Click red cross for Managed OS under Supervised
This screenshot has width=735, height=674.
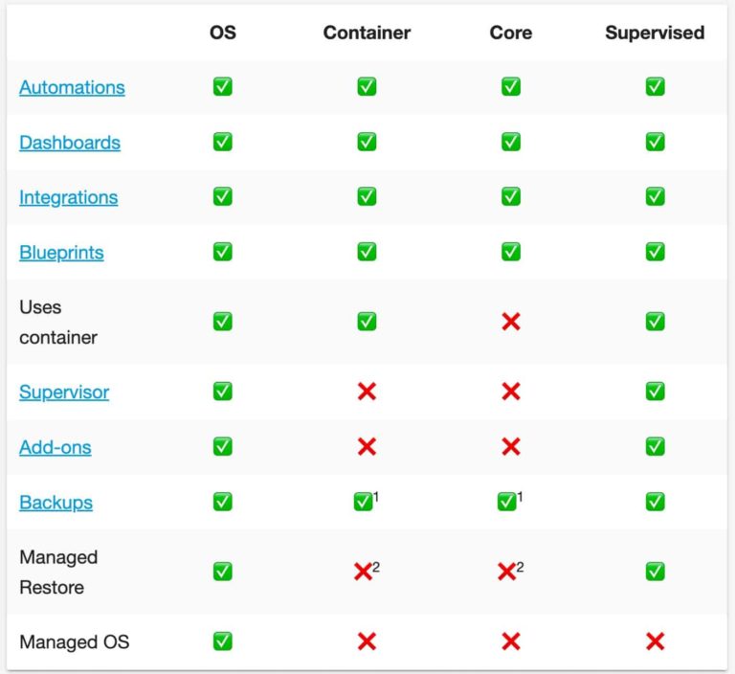coord(655,641)
